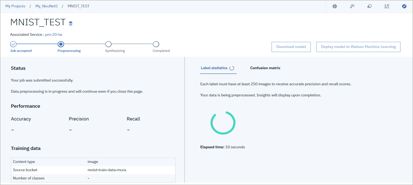Select the Preprocessing step circle
Viewport: 413px width, 185px height.
(61, 44)
